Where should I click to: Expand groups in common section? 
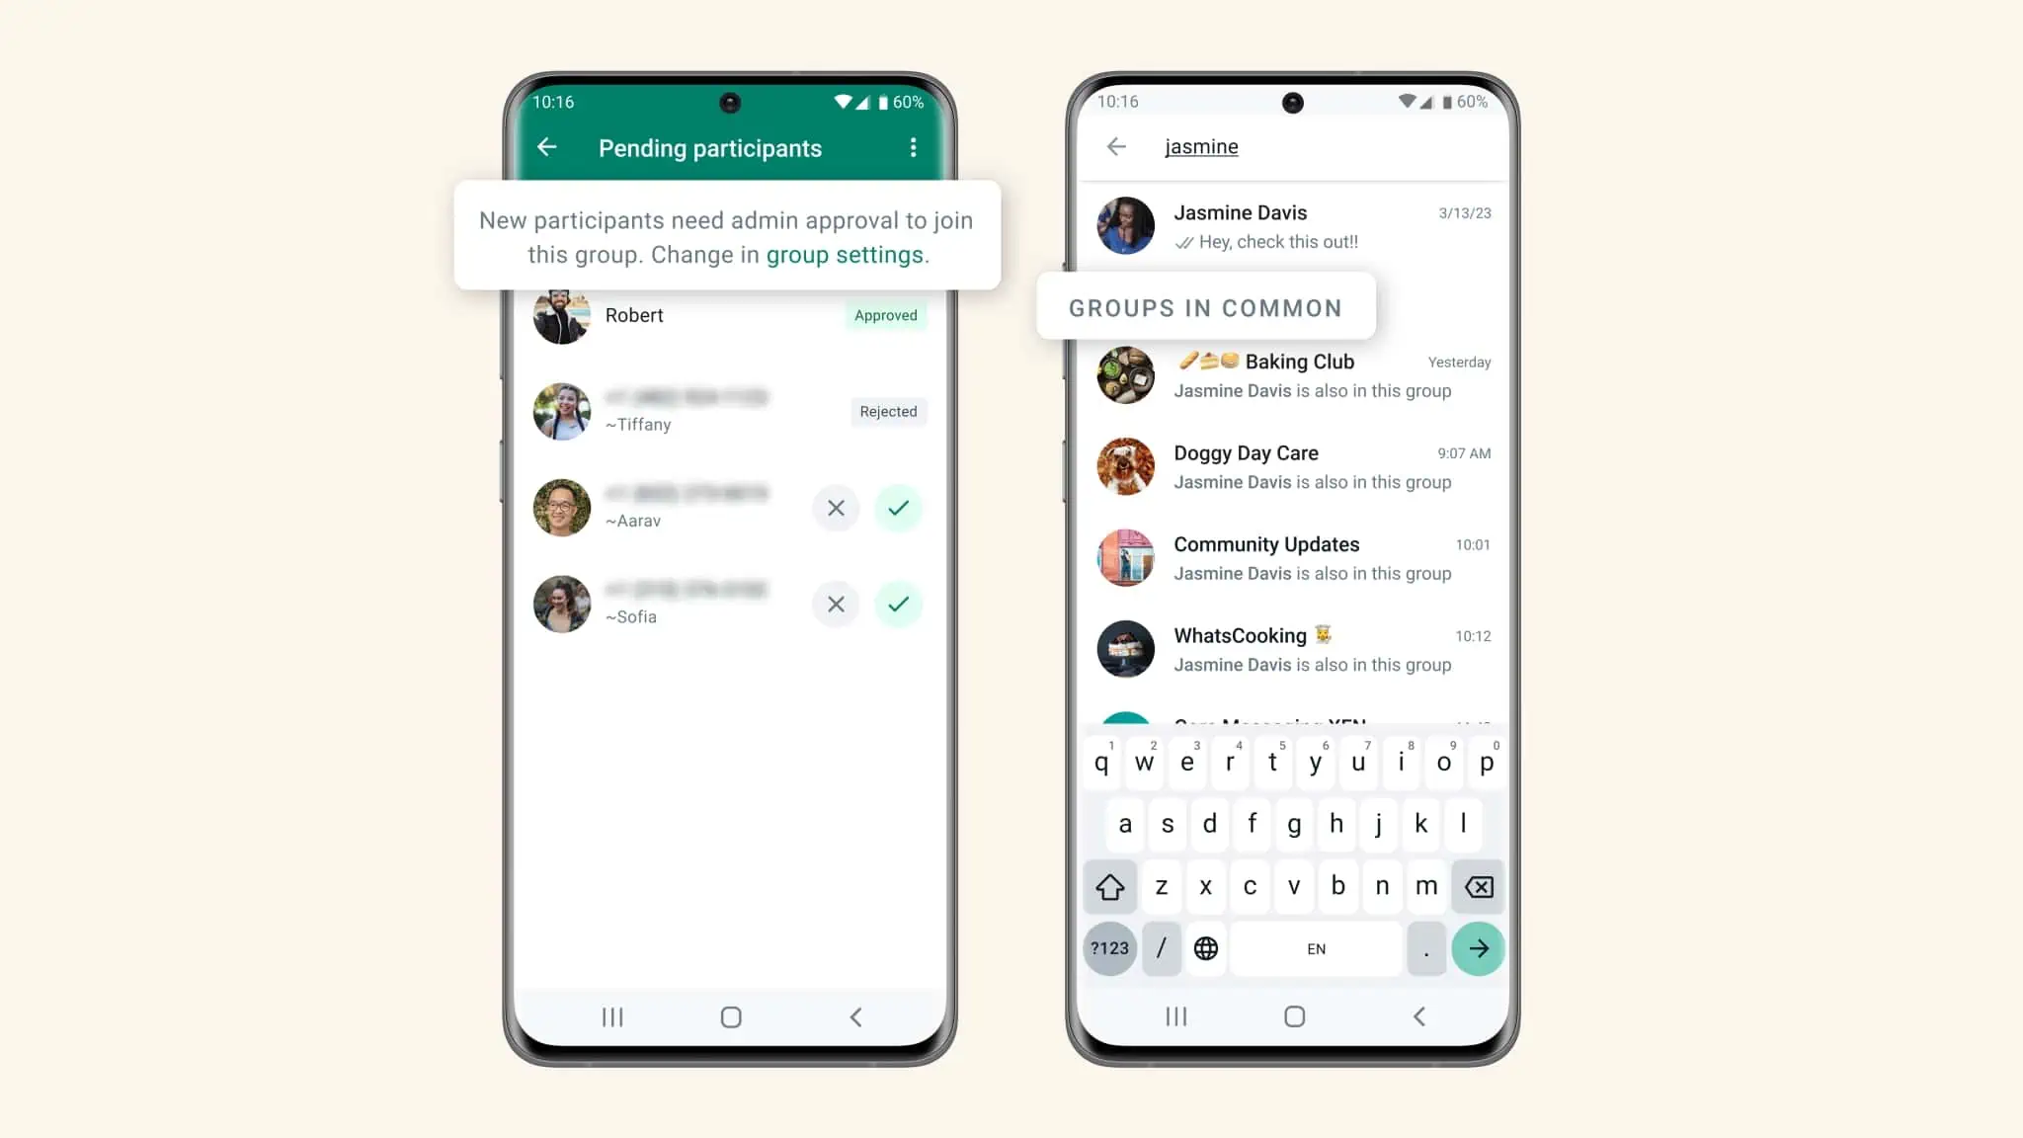[x=1203, y=307]
